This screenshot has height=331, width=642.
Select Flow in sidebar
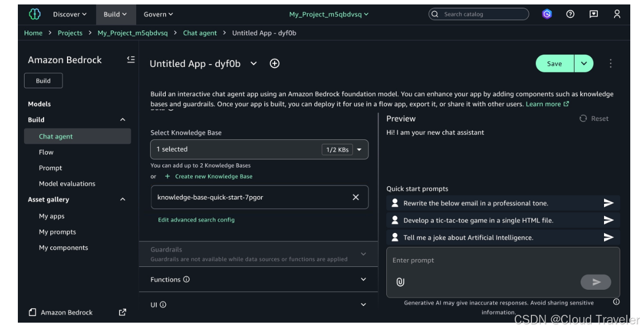pos(46,152)
